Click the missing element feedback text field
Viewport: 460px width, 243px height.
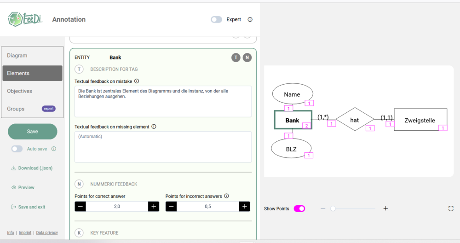[163, 147]
